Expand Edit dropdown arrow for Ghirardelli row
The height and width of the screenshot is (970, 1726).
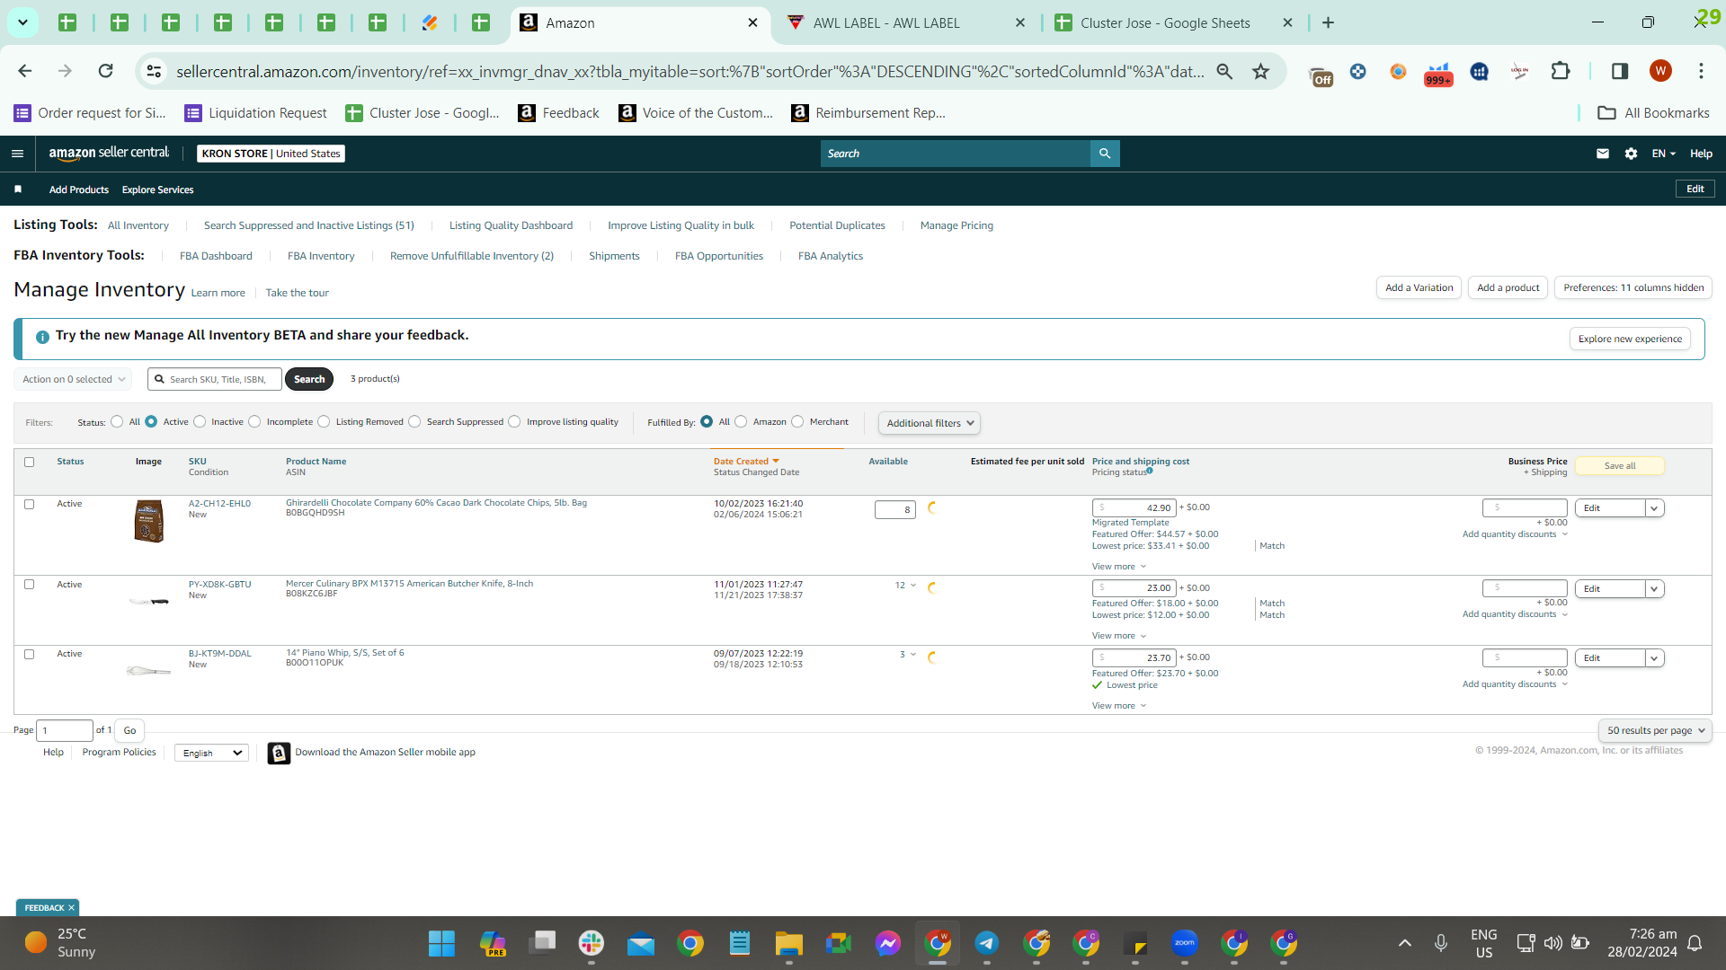click(x=1653, y=508)
